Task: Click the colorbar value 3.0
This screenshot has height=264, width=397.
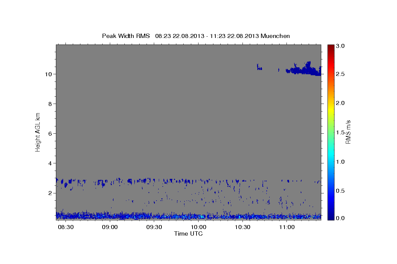Action: tap(341, 46)
